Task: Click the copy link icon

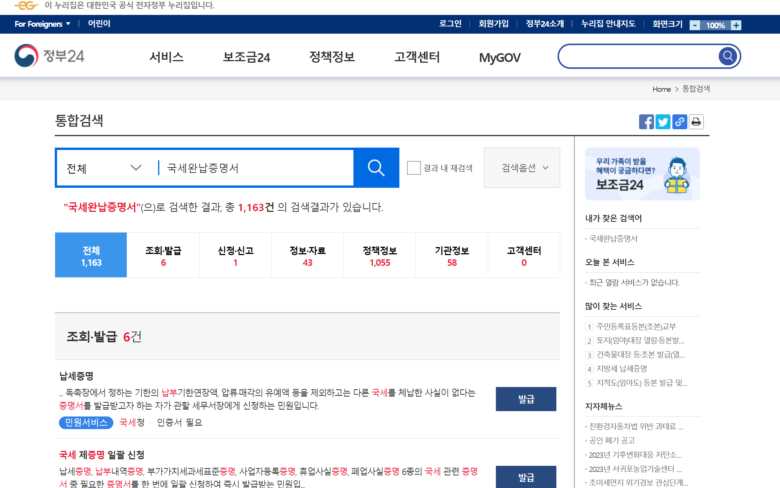Action: click(x=680, y=122)
